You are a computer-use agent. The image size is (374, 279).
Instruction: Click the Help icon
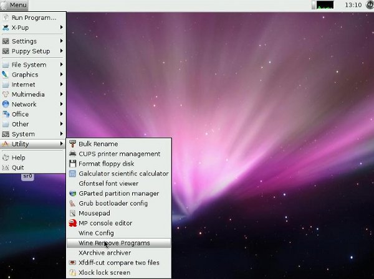[6, 158]
